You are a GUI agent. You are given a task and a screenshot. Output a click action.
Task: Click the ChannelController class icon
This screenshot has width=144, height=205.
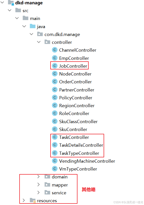click(55, 50)
